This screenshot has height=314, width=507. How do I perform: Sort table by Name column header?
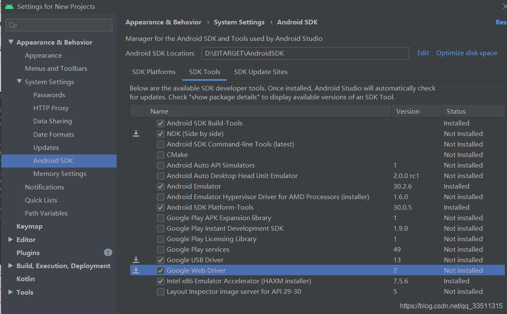coord(268,111)
